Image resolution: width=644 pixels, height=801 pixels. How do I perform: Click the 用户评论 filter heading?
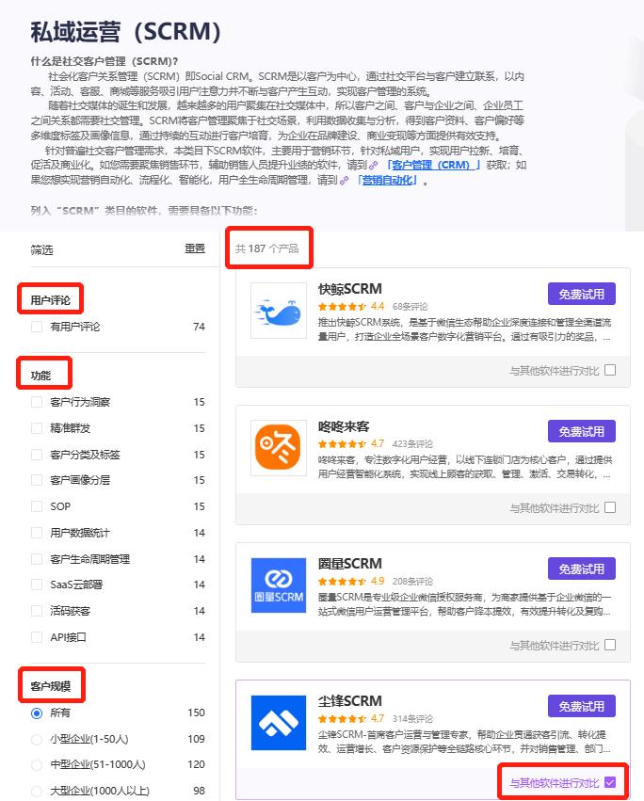pos(51,300)
